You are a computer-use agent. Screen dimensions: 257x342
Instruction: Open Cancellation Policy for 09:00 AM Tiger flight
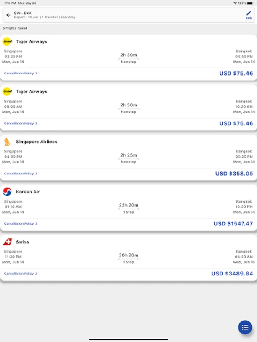(x=21, y=123)
